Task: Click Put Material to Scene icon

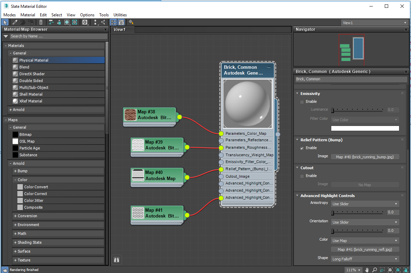Action: click(x=23, y=22)
